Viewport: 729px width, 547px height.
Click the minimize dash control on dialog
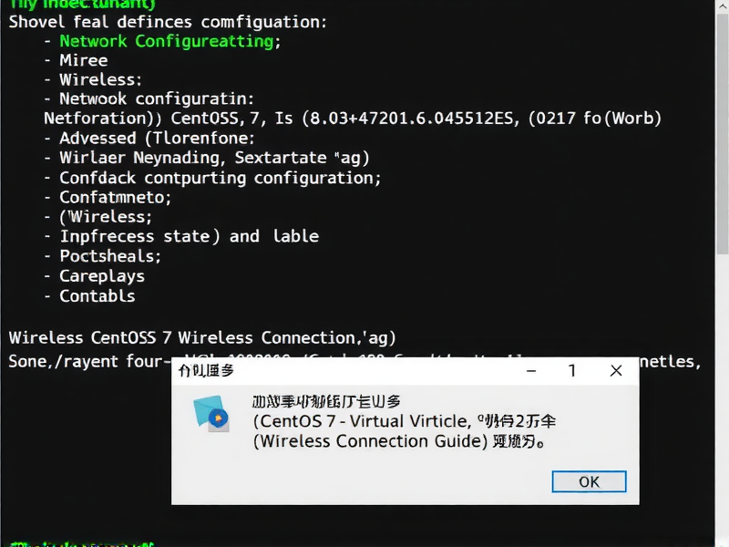tap(531, 370)
